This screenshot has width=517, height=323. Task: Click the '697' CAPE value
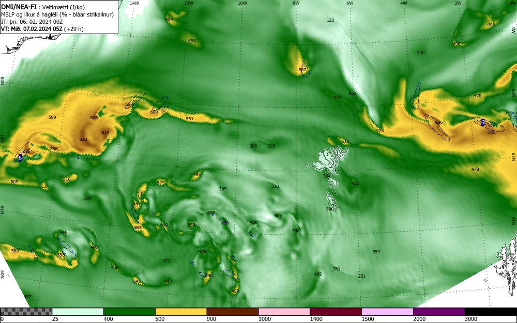tap(129, 105)
